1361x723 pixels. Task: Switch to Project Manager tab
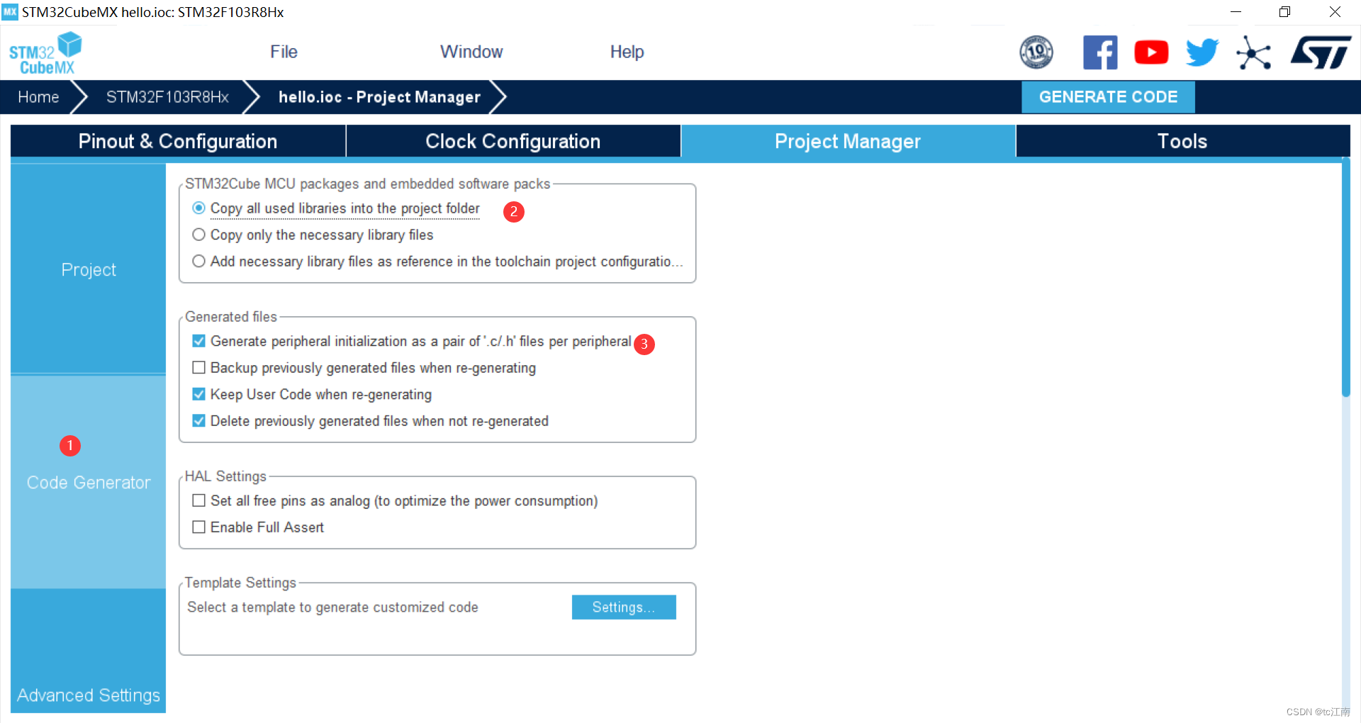click(x=848, y=141)
